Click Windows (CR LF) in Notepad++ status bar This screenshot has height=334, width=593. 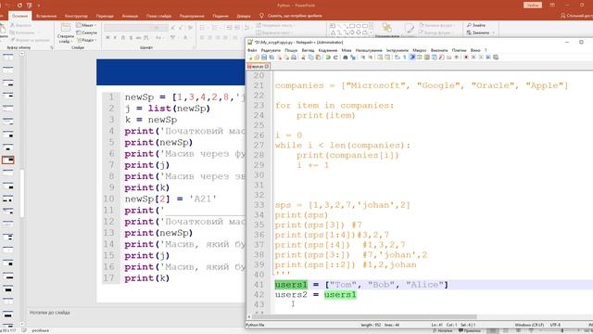click(x=529, y=325)
